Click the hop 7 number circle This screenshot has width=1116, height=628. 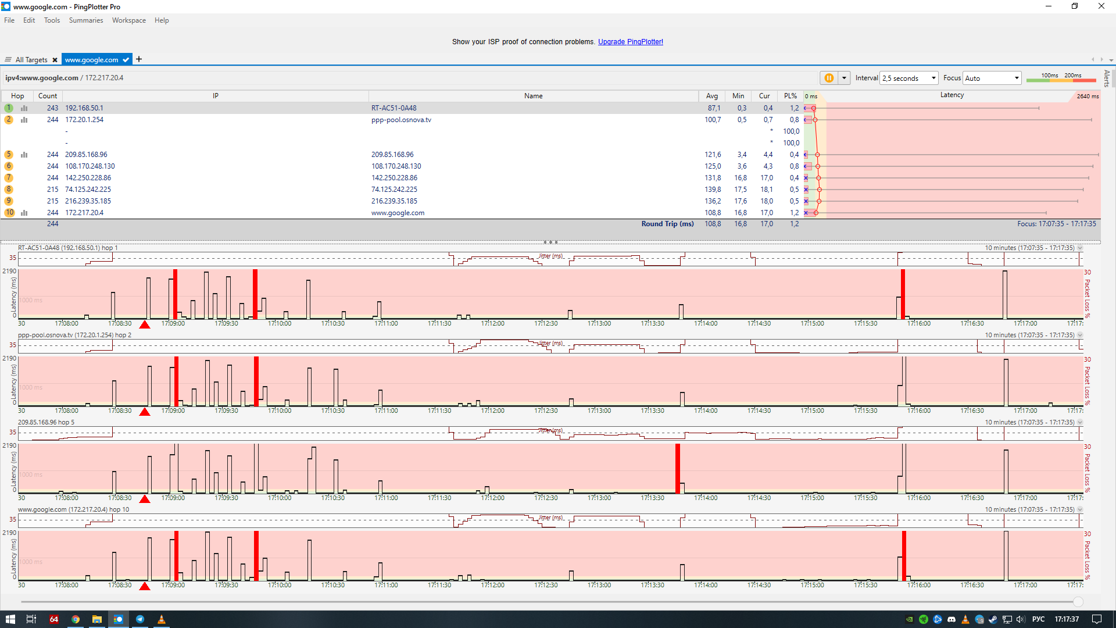9,178
